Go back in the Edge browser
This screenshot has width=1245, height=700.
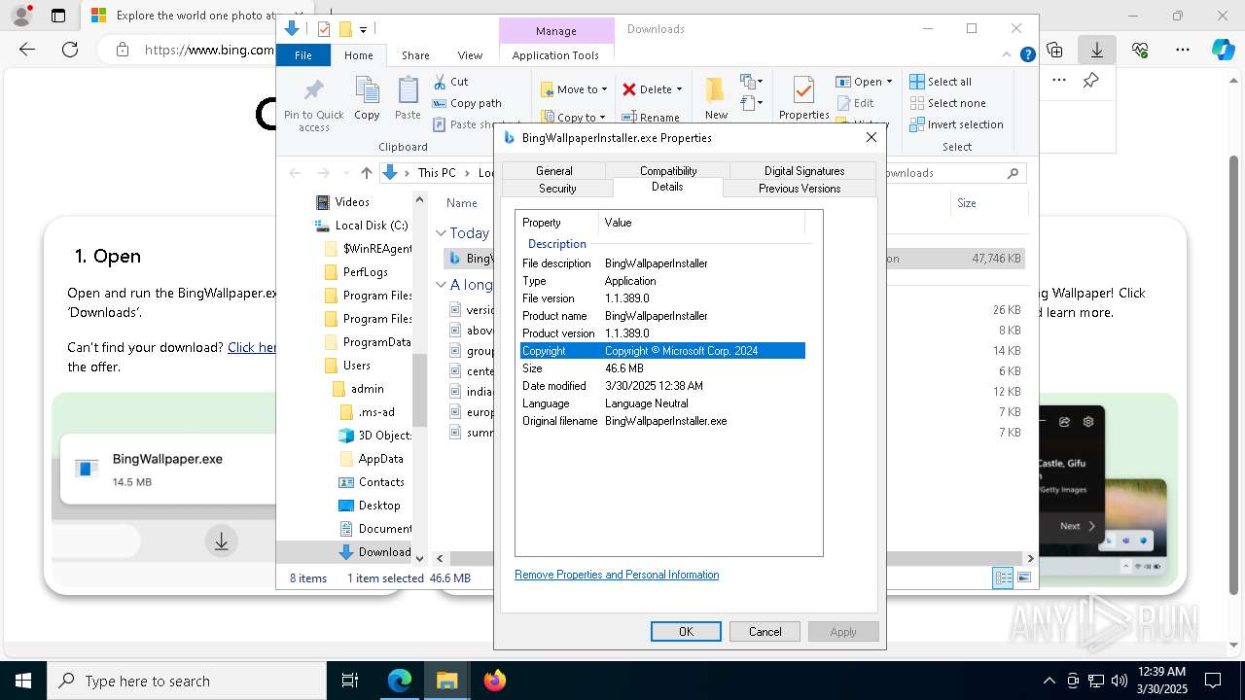pos(27,50)
